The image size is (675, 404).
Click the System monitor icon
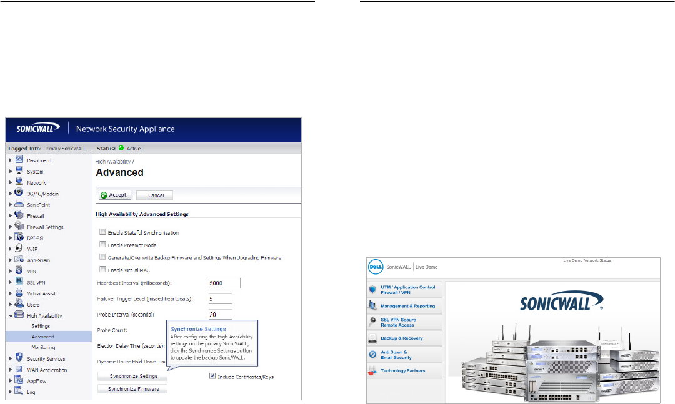click(19, 170)
